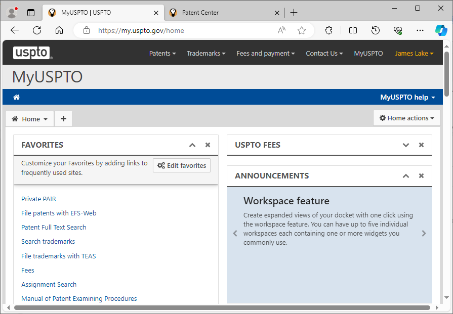Remove the Favorites widget with X
Image resolution: width=453 pixels, height=314 pixels.
tap(208, 145)
